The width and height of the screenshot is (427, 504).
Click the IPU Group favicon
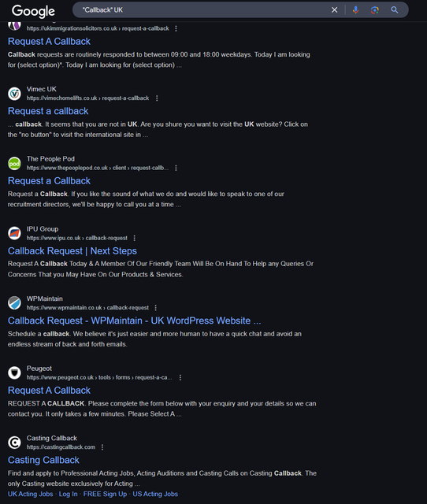point(14,233)
